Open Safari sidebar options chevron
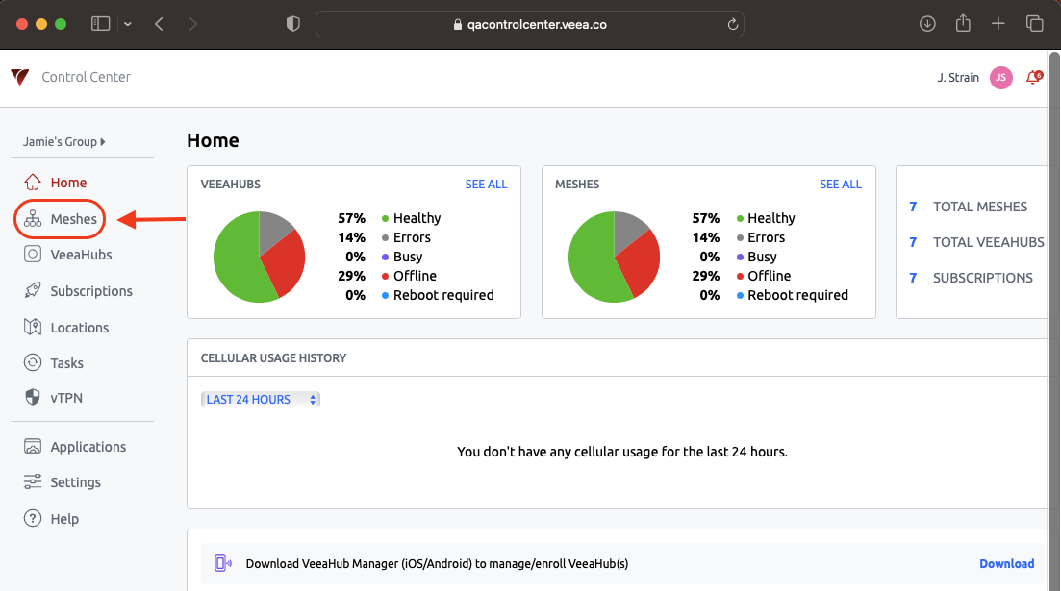This screenshot has height=591, width=1061. [128, 24]
